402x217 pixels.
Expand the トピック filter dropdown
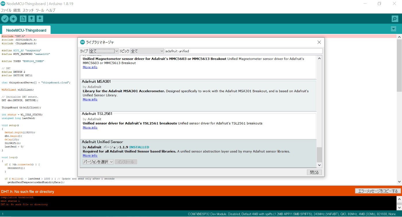[x=147, y=51]
